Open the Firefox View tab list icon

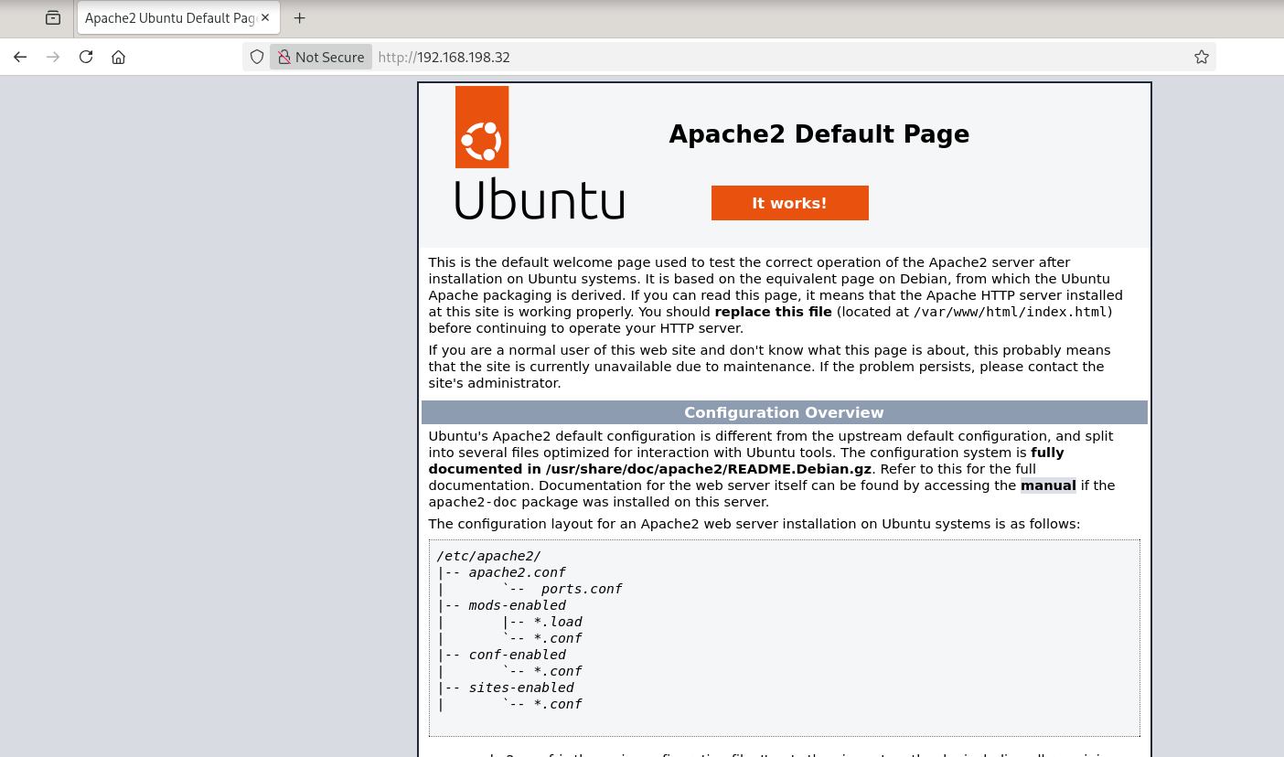coord(53,17)
